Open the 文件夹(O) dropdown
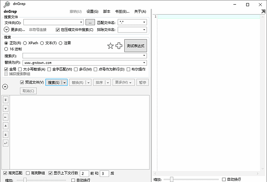 (x=81, y=22)
